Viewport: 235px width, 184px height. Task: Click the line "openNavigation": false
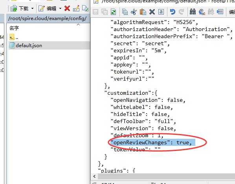[x=148, y=100]
